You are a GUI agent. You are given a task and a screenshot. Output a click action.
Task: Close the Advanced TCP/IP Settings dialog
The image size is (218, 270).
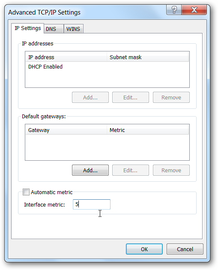[194, 10]
